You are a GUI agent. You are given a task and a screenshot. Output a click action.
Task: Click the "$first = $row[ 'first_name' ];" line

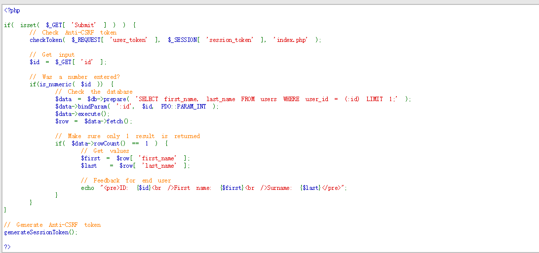point(135,158)
